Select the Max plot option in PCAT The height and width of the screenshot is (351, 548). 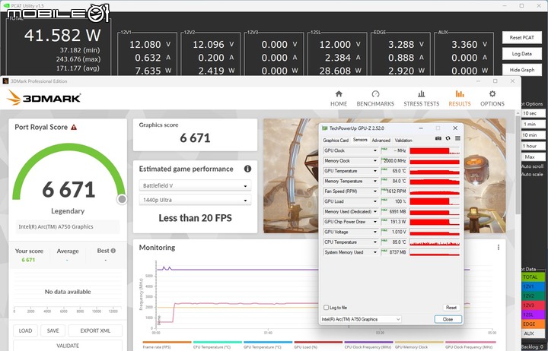click(x=532, y=157)
